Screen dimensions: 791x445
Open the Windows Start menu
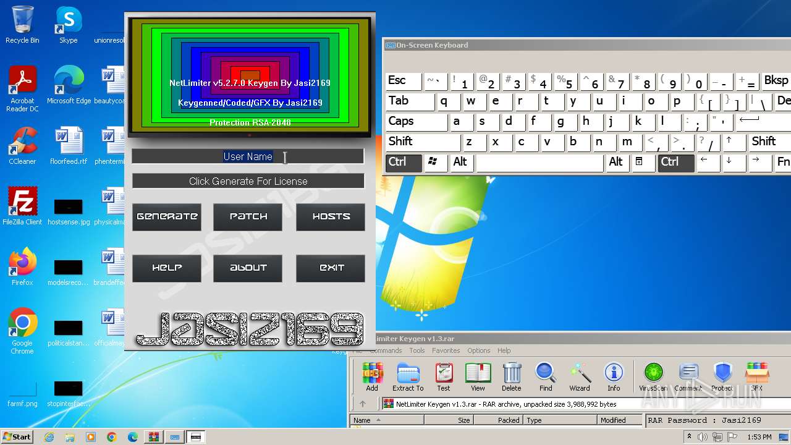pyautogui.click(x=17, y=436)
